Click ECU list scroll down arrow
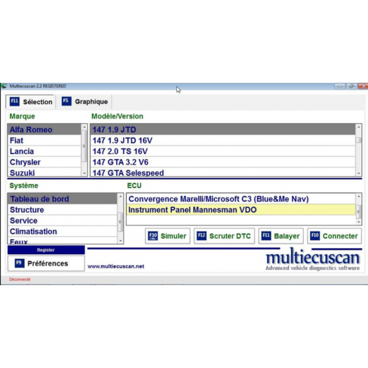The width and height of the screenshot is (368, 368). [x=359, y=222]
